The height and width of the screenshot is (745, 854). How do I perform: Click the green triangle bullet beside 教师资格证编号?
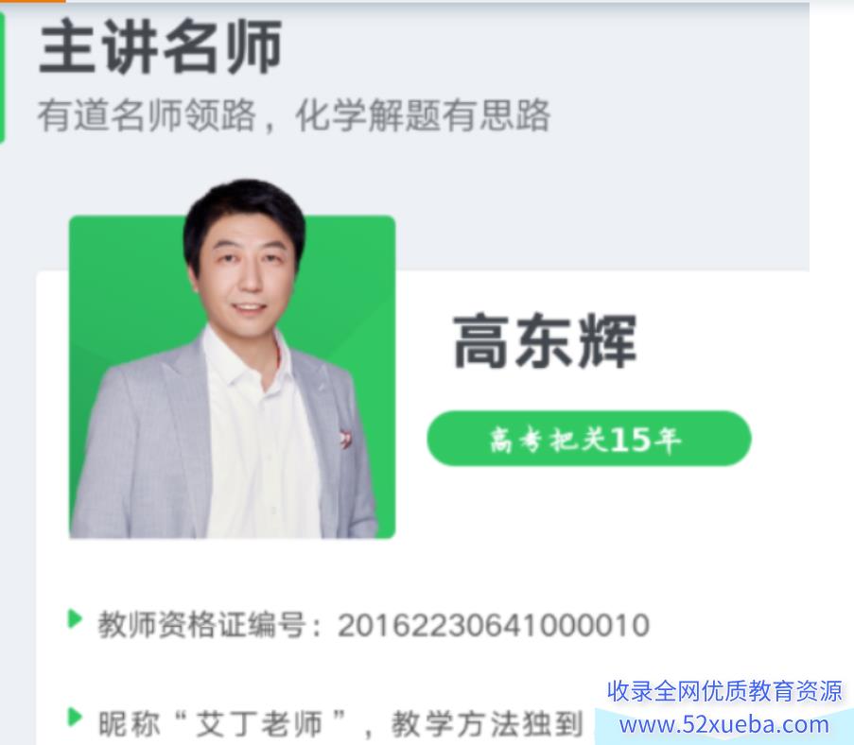(x=75, y=620)
